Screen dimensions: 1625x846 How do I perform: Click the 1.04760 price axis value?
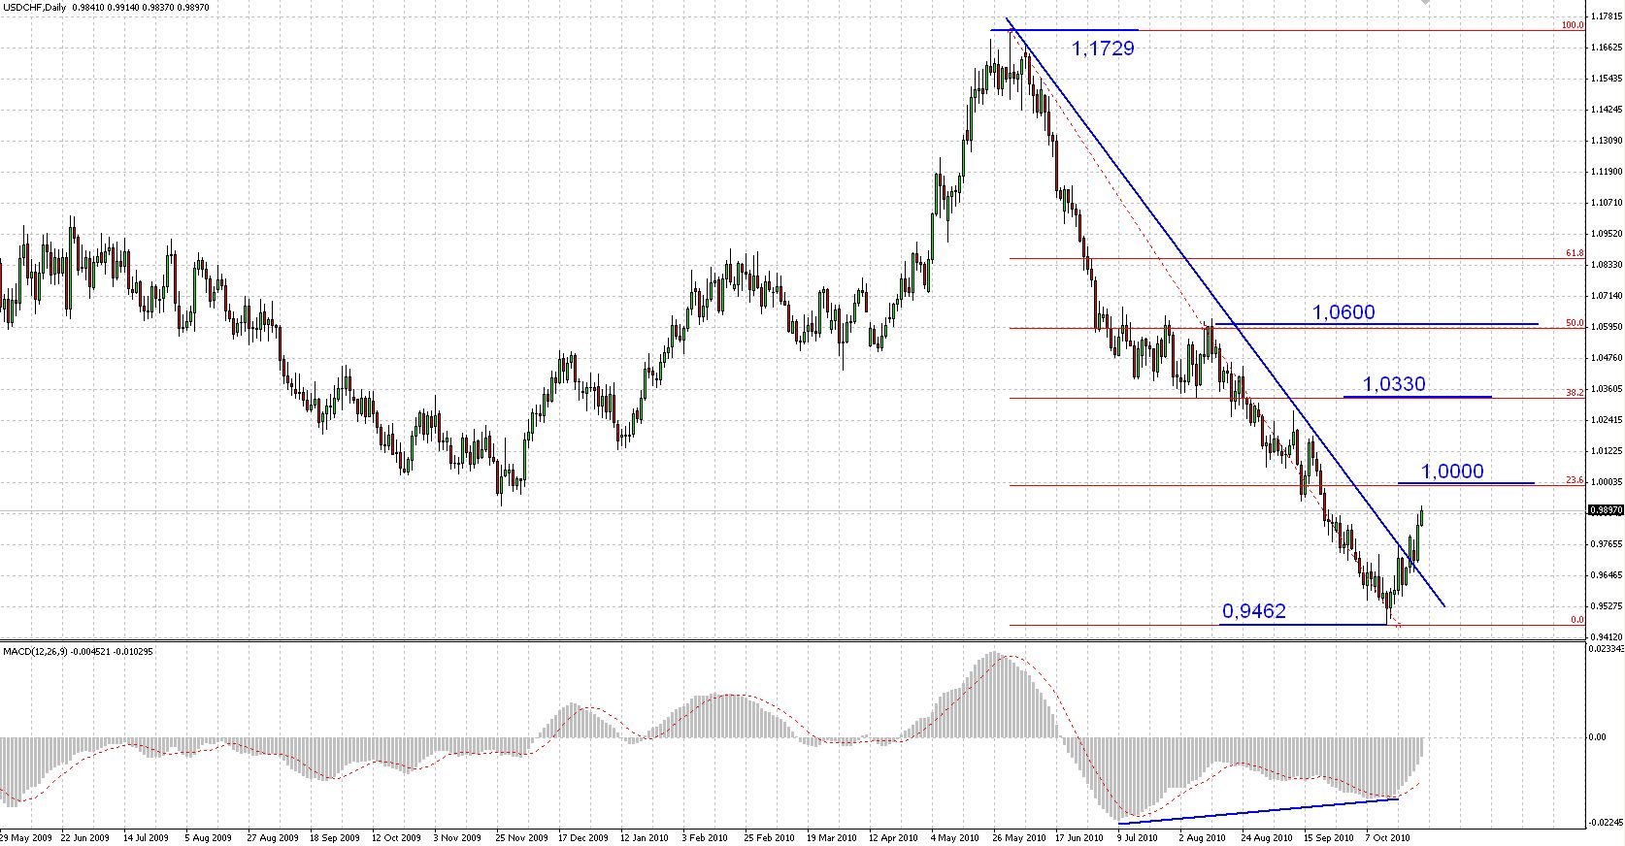[x=1607, y=357]
